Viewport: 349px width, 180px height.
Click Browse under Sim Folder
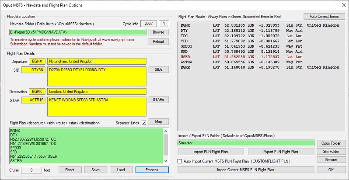(x=331, y=160)
